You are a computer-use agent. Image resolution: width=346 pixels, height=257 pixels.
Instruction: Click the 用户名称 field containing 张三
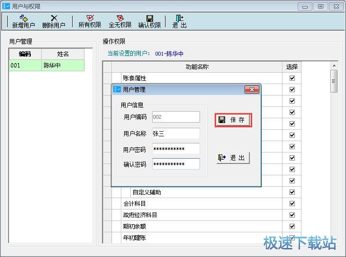176,133
